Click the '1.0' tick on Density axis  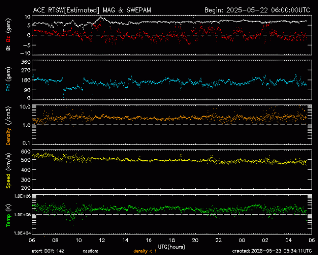(26, 125)
